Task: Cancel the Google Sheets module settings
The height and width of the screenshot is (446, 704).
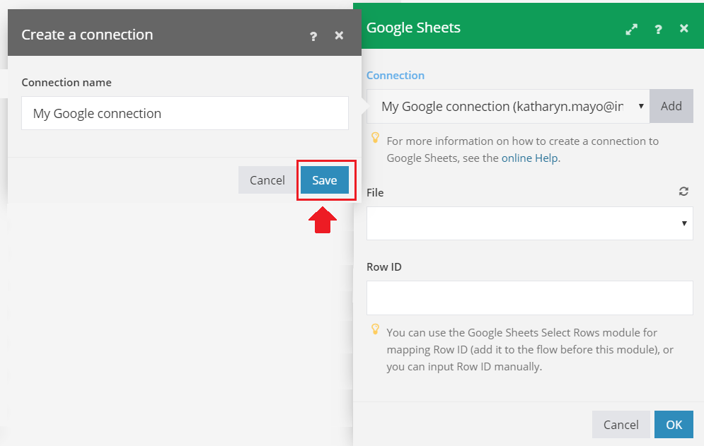Action: coord(621,425)
